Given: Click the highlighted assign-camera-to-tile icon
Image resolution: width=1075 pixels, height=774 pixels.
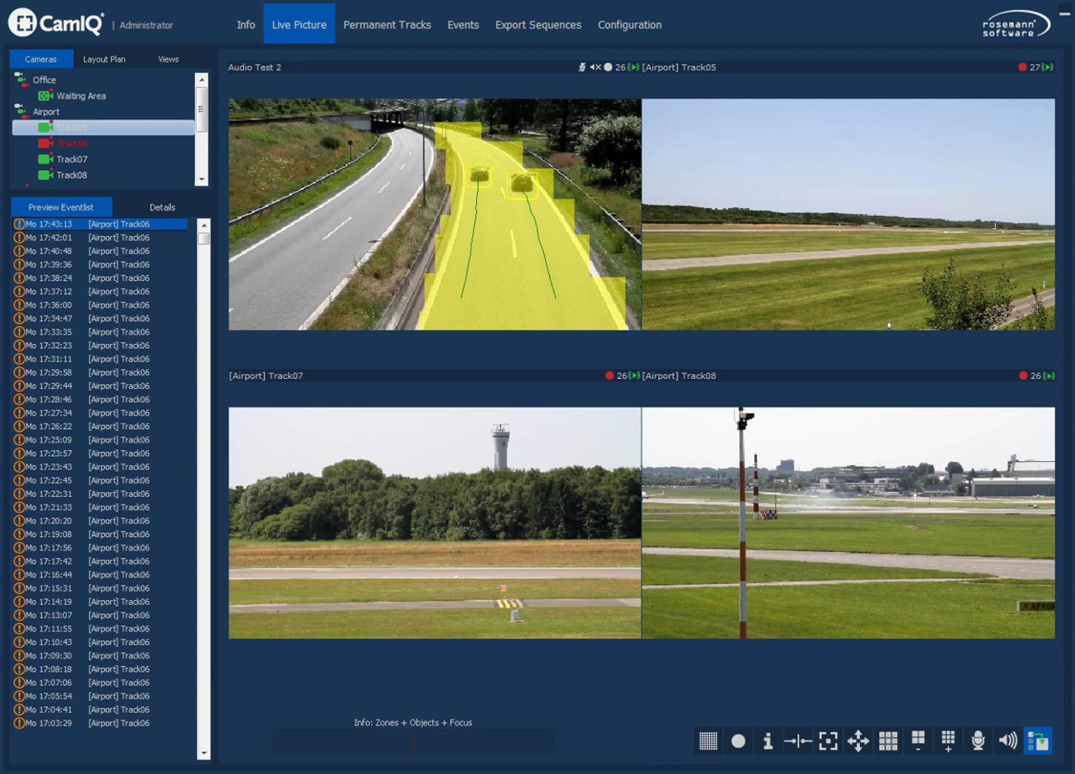Looking at the screenshot, I should 1038,741.
